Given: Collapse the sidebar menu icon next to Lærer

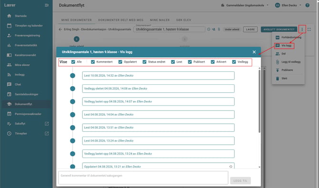Looking at the screenshot, I should (x=47, y=5).
